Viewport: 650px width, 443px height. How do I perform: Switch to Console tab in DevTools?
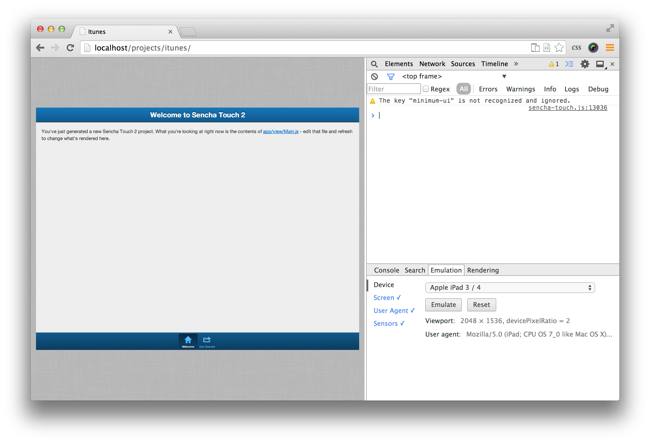(387, 270)
